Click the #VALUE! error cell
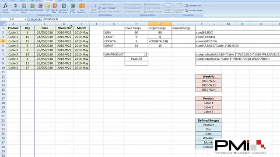This screenshot has height=157, width=280. click(x=136, y=59)
